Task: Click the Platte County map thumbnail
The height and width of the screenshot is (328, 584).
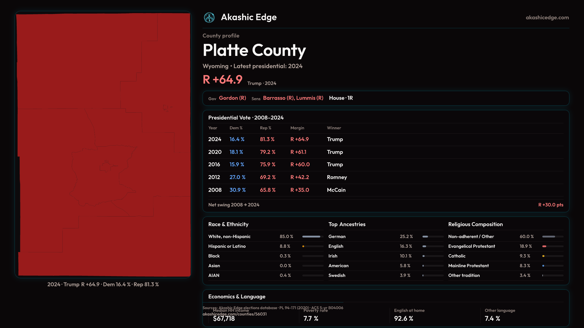Action: 103,145
